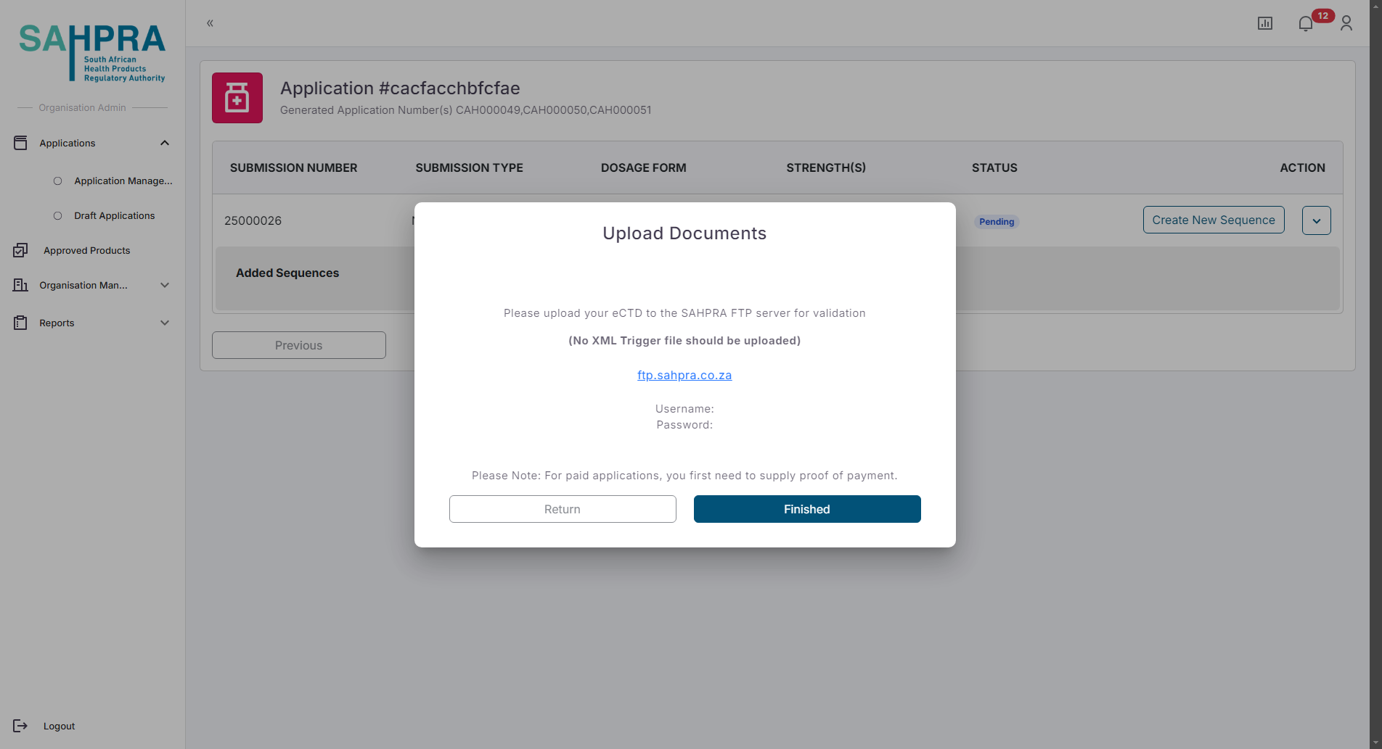This screenshot has height=749, width=1382.
Task: Collapse the Applications menu chevron
Action: pyautogui.click(x=165, y=144)
